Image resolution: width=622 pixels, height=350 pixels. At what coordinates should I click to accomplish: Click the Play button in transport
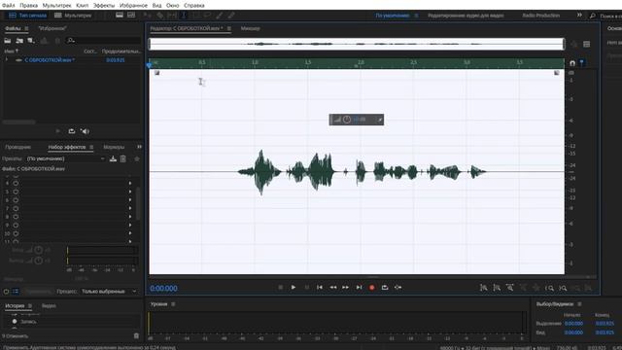(294, 288)
